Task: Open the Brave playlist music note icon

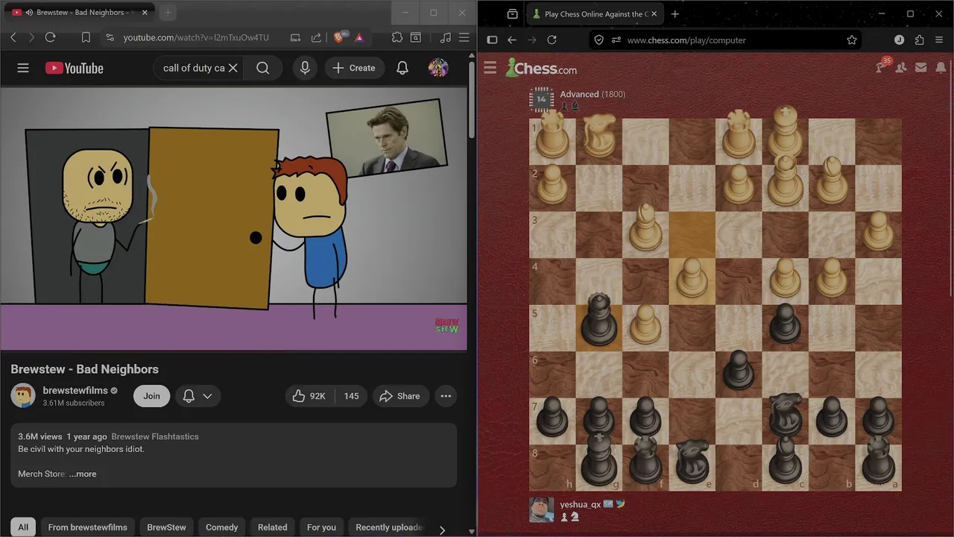Action: point(445,37)
